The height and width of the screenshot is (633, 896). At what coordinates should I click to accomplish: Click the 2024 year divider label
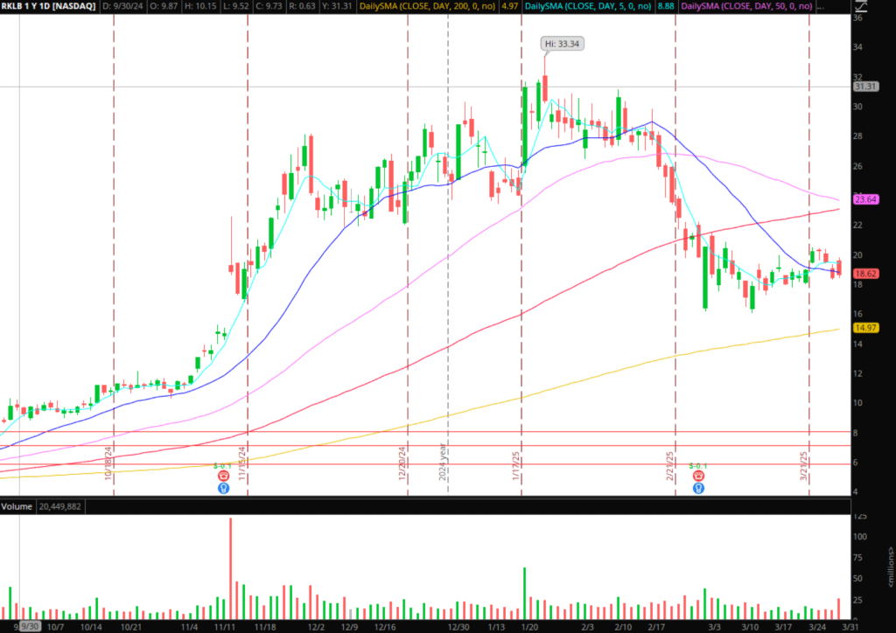(442, 462)
